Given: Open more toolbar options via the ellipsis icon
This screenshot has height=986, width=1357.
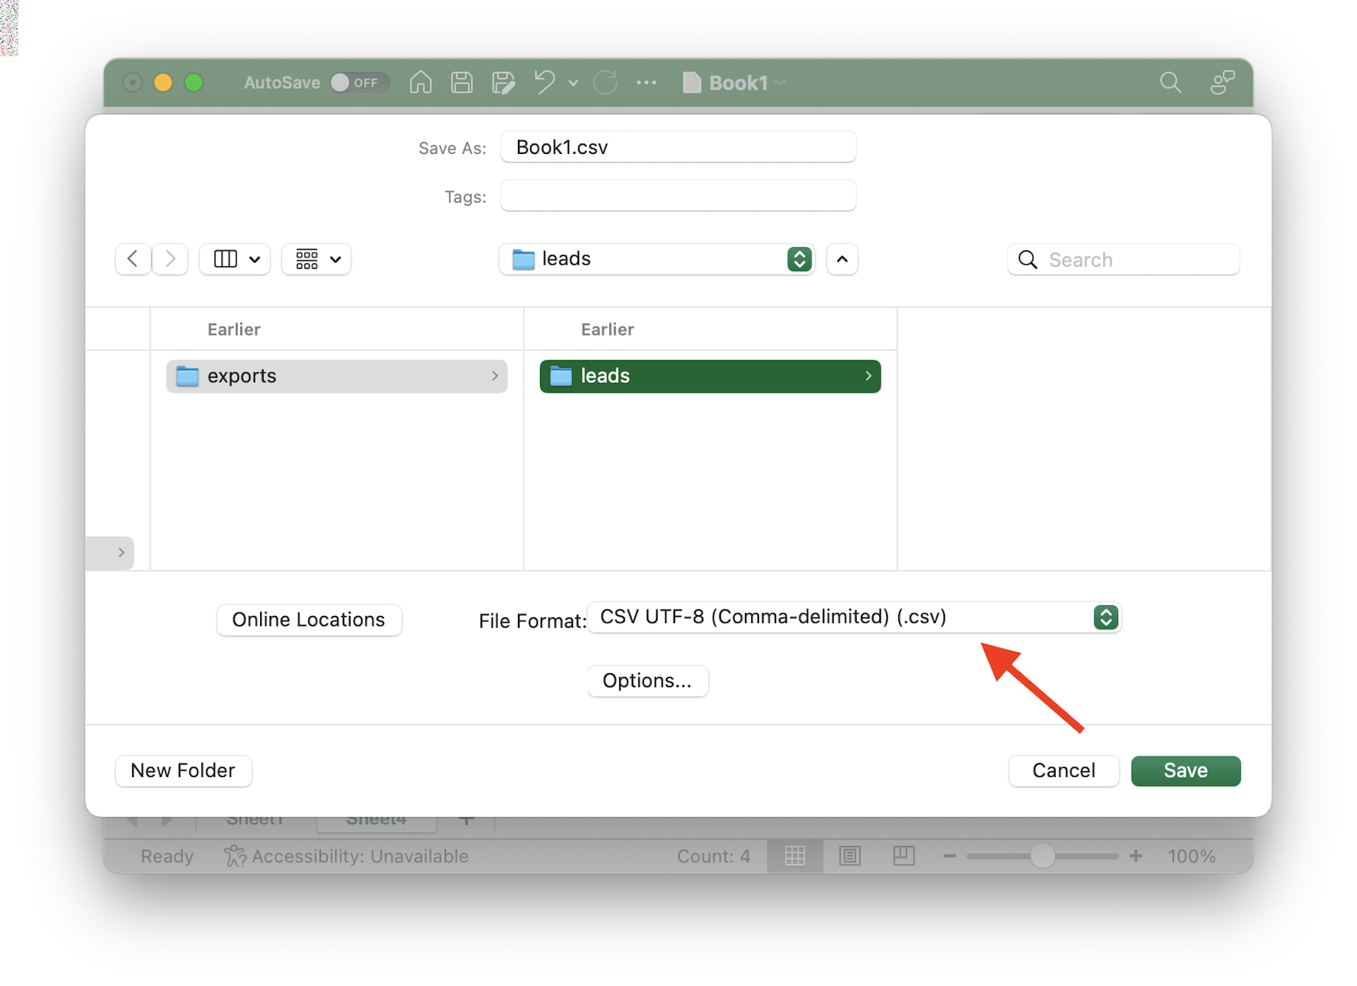Looking at the screenshot, I should 648,83.
